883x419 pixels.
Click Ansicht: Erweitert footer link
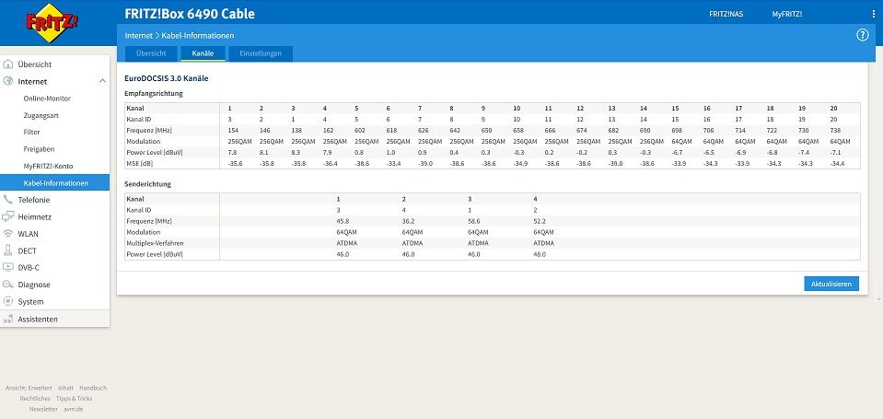29,388
